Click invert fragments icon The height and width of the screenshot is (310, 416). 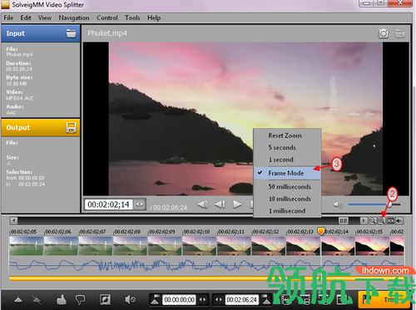point(105,299)
